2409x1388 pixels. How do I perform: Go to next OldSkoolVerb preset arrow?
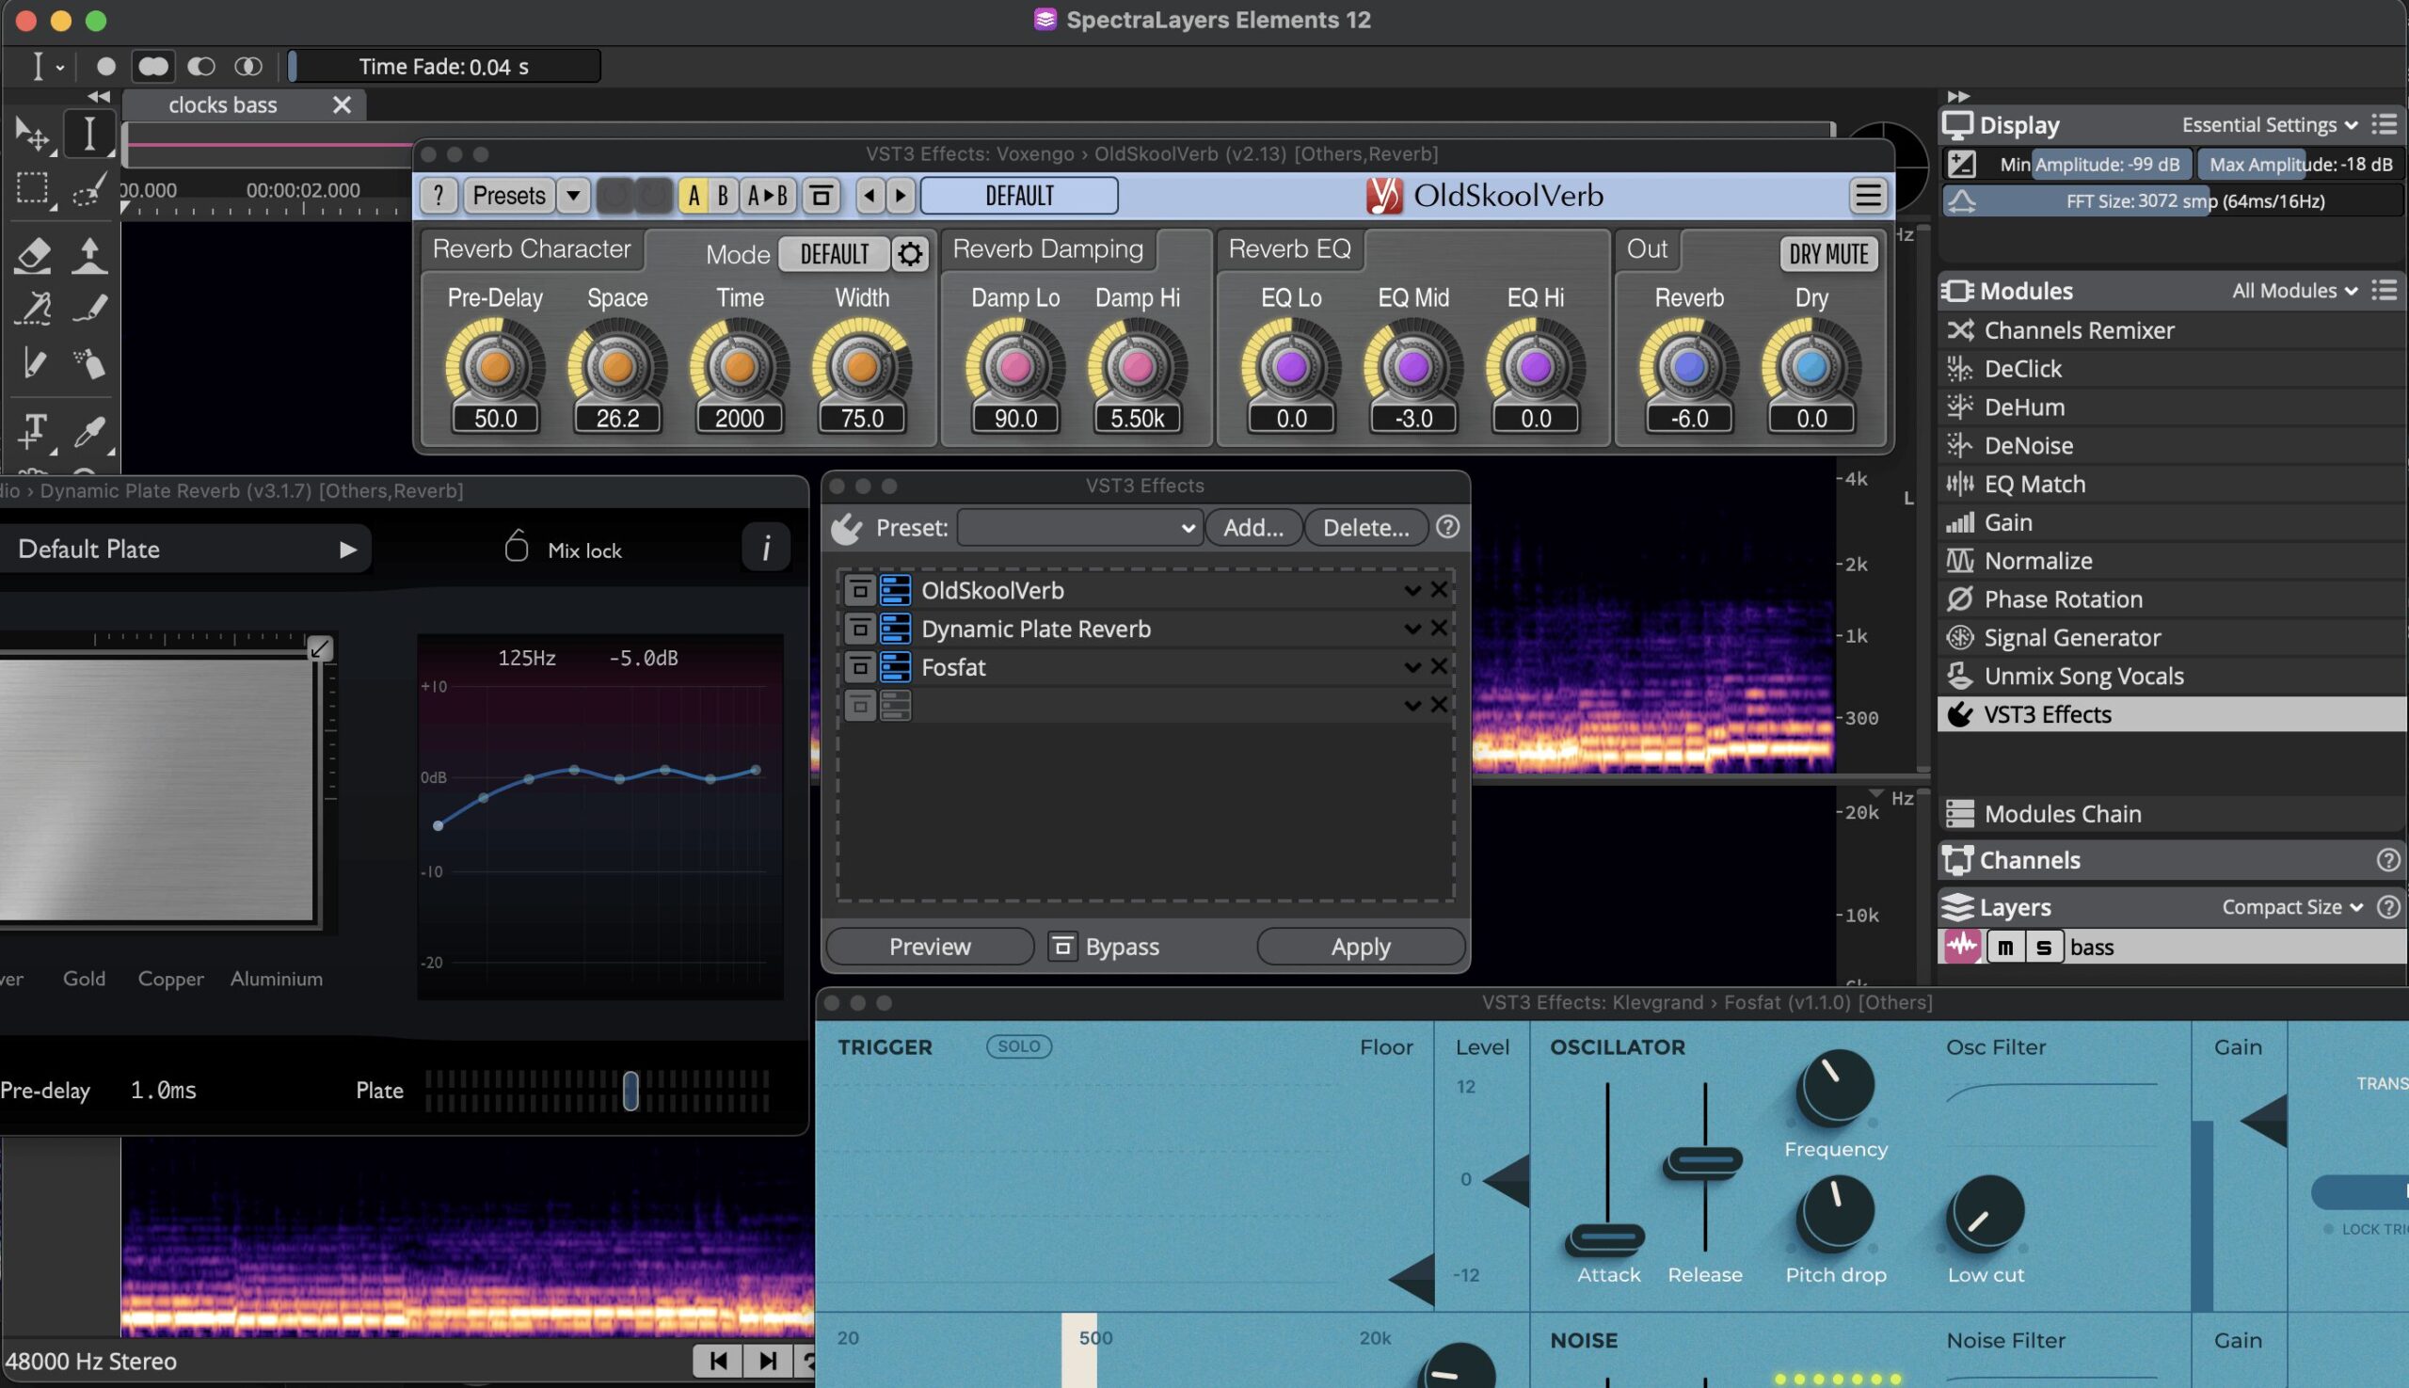pyautogui.click(x=899, y=196)
